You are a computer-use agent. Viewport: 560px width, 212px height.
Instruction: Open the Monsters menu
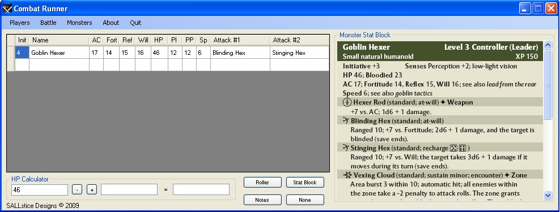(x=79, y=23)
